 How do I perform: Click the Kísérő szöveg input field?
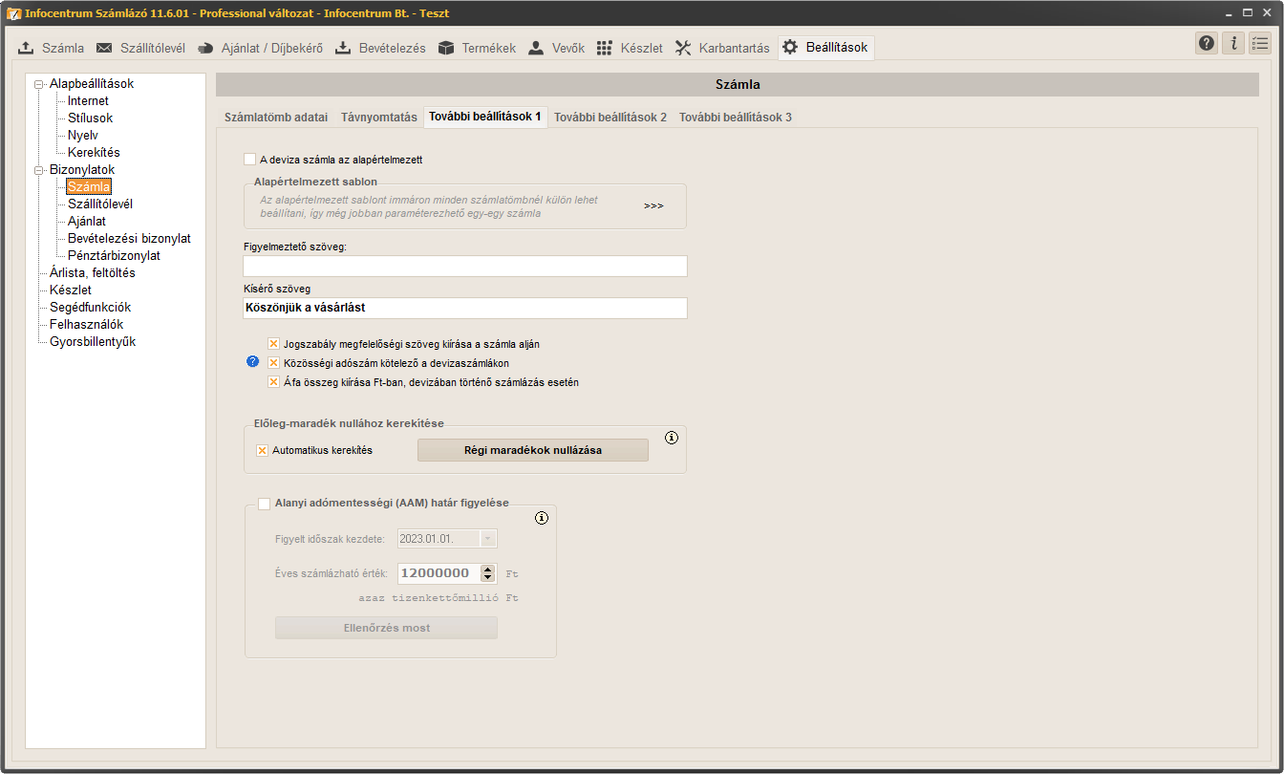tap(465, 308)
